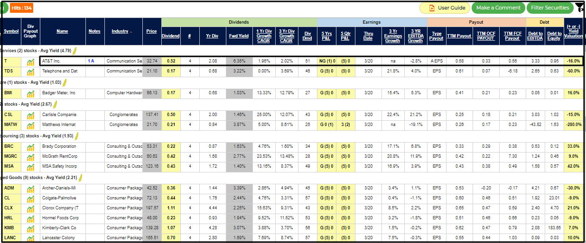This screenshot has height=243, width=586.
Task: Sort by 1 Yr Div Growth CAGR header
Action: pos(264,36)
